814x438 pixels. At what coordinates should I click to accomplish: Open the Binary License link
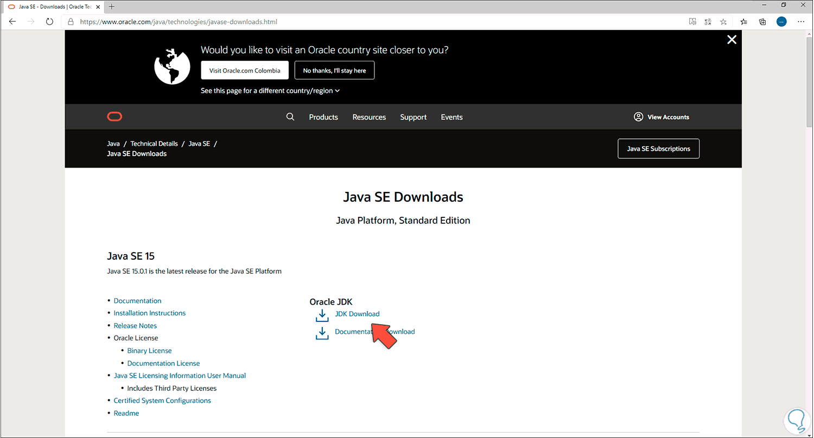coord(149,351)
